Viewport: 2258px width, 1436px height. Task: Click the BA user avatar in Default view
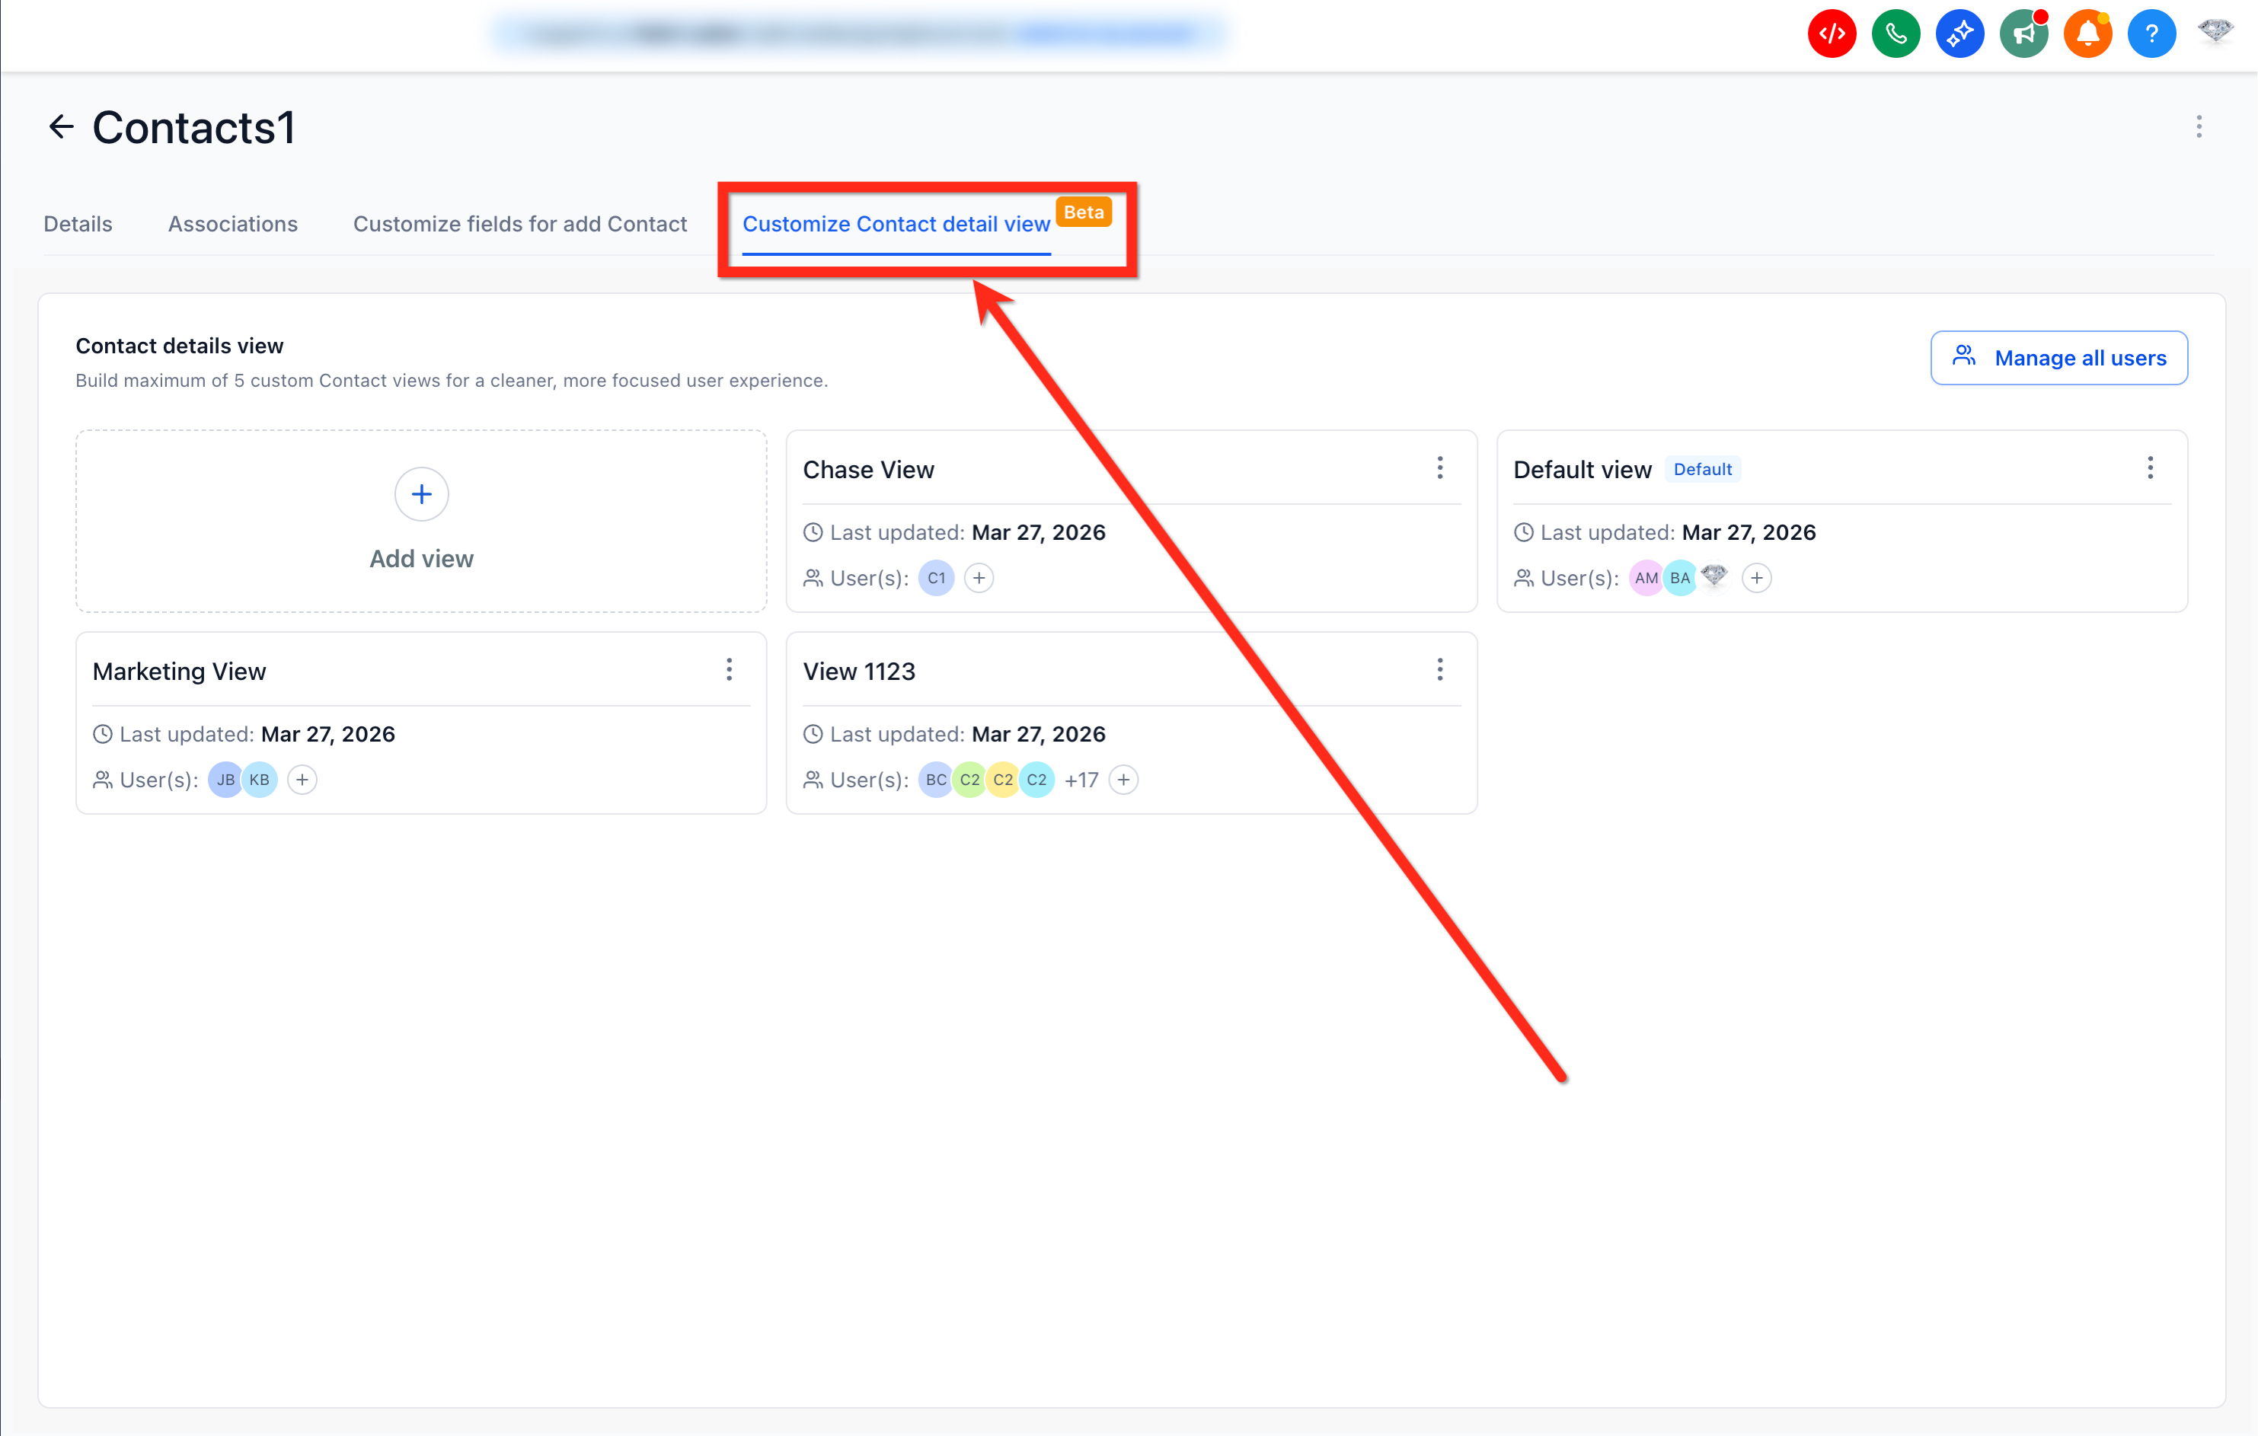(1679, 577)
